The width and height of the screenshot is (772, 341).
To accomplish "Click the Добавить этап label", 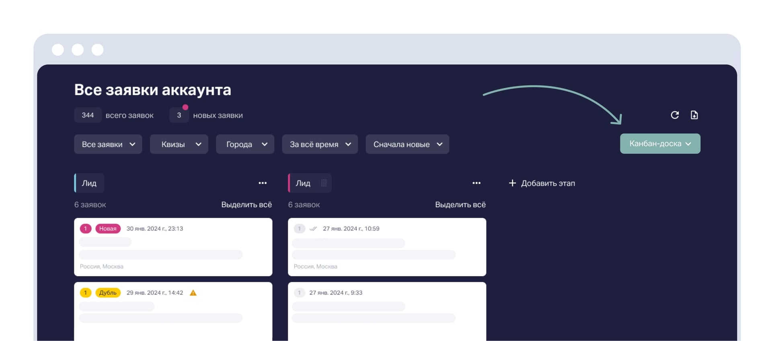I will pos(548,183).
